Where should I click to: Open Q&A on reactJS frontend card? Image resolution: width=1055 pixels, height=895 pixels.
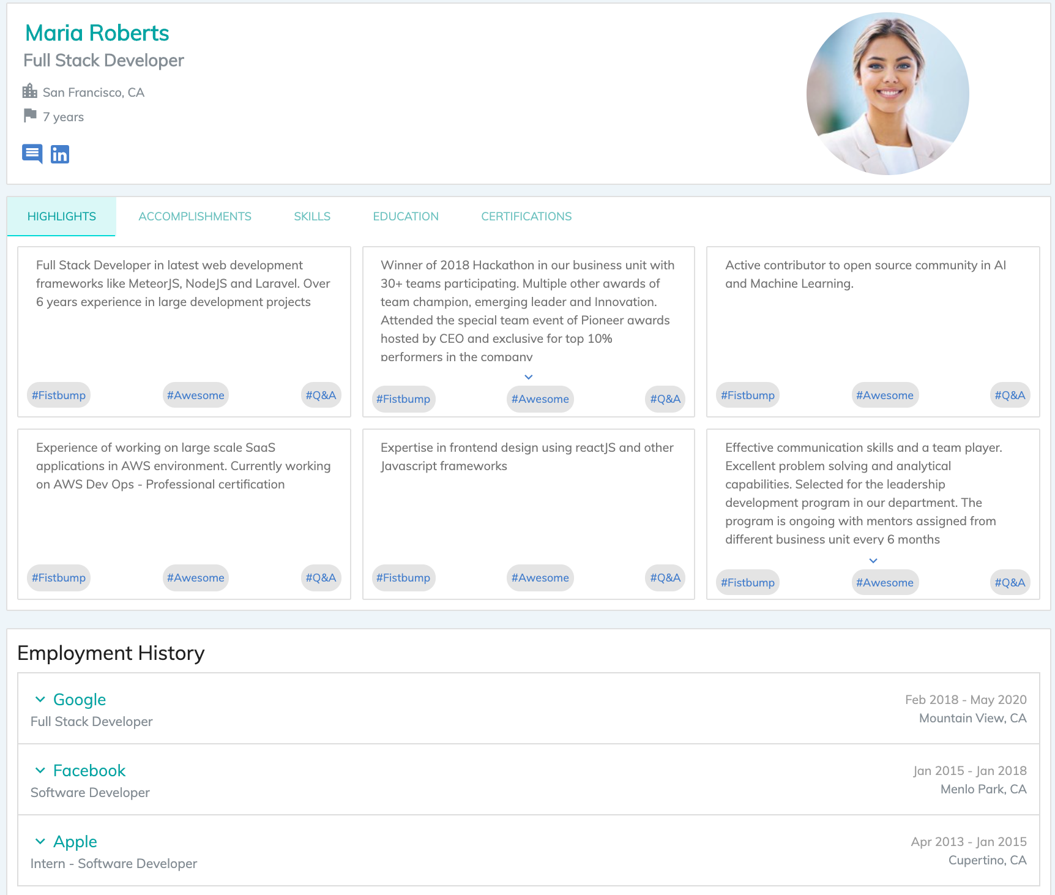click(666, 578)
